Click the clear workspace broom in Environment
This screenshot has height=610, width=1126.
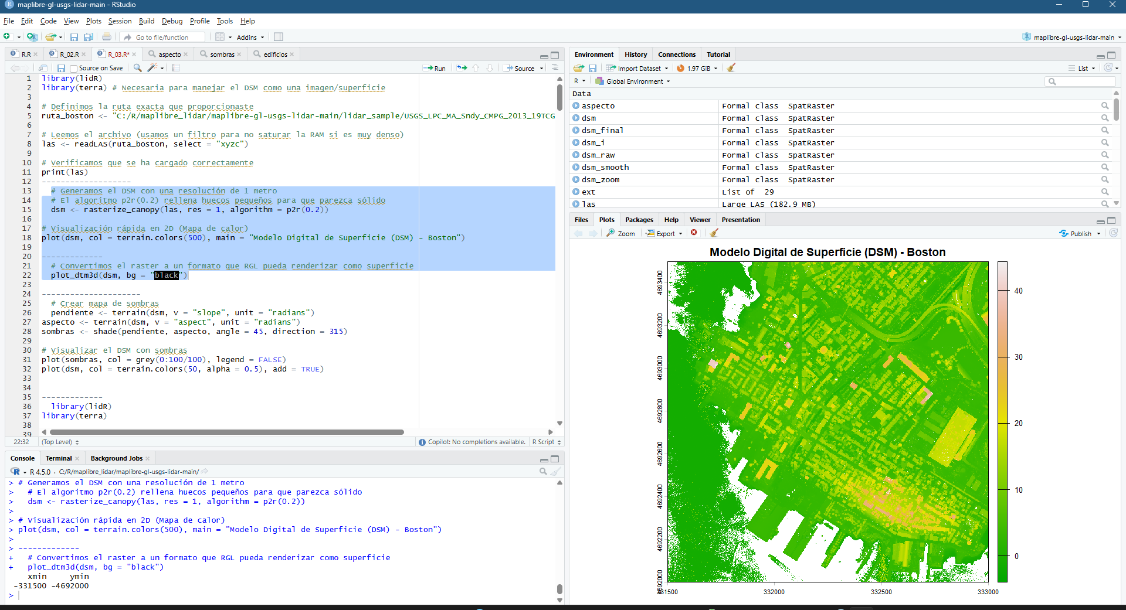click(x=731, y=68)
